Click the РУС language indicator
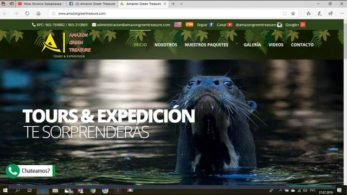347x195 pixels. (313, 190)
